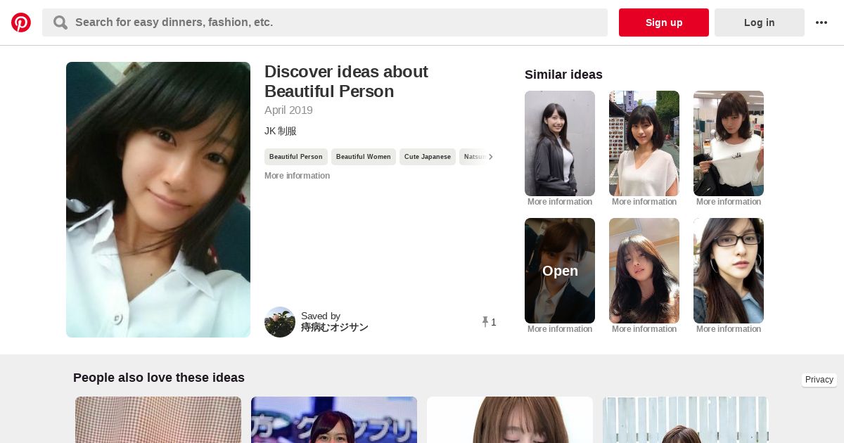Open the saver's profile avatar
This screenshot has height=443, width=844.
(x=280, y=322)
